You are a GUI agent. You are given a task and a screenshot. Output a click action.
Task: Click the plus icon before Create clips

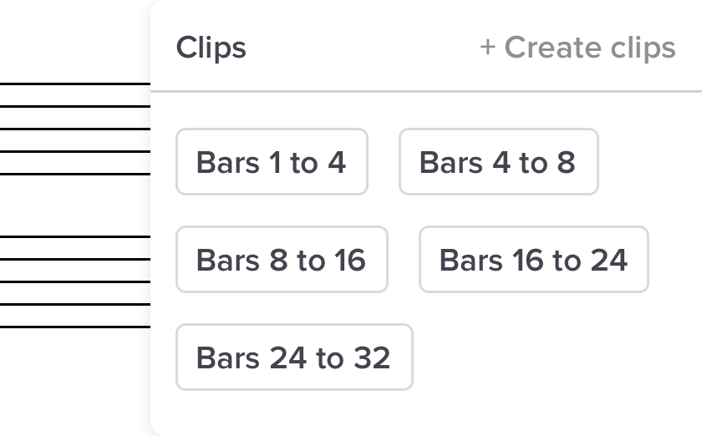tap(487, 48)
